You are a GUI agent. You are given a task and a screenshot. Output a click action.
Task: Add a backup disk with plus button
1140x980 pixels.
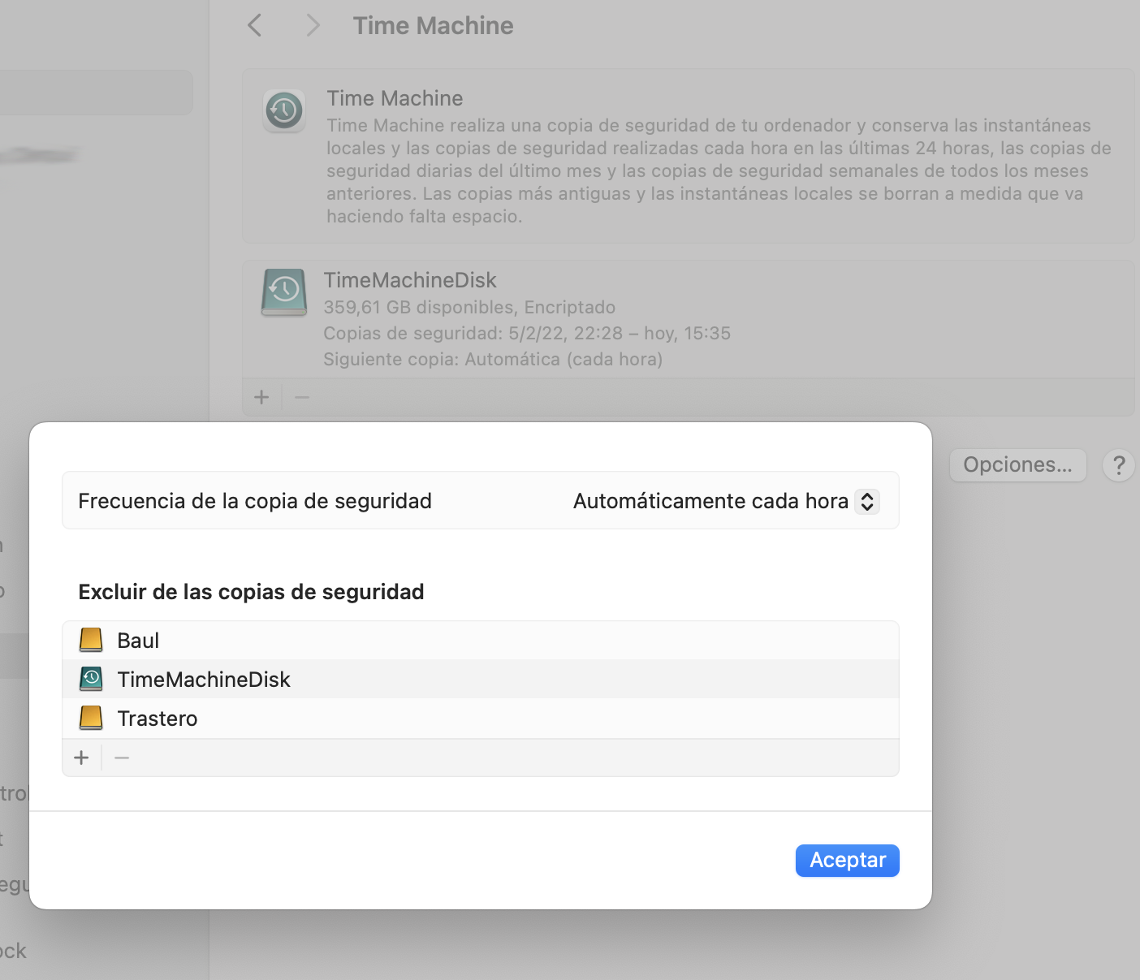[261, 397]
